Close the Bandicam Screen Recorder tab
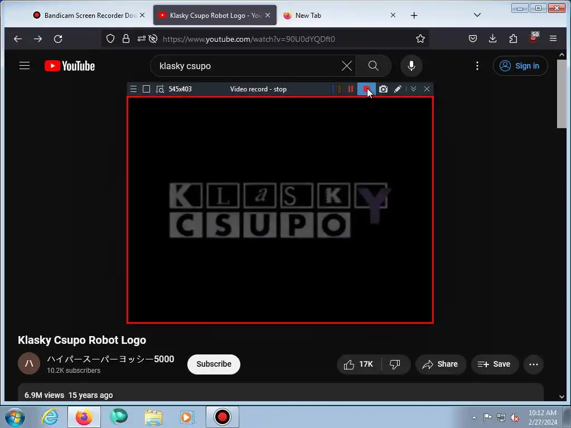 pyautogui.click(x=142, y=15)
